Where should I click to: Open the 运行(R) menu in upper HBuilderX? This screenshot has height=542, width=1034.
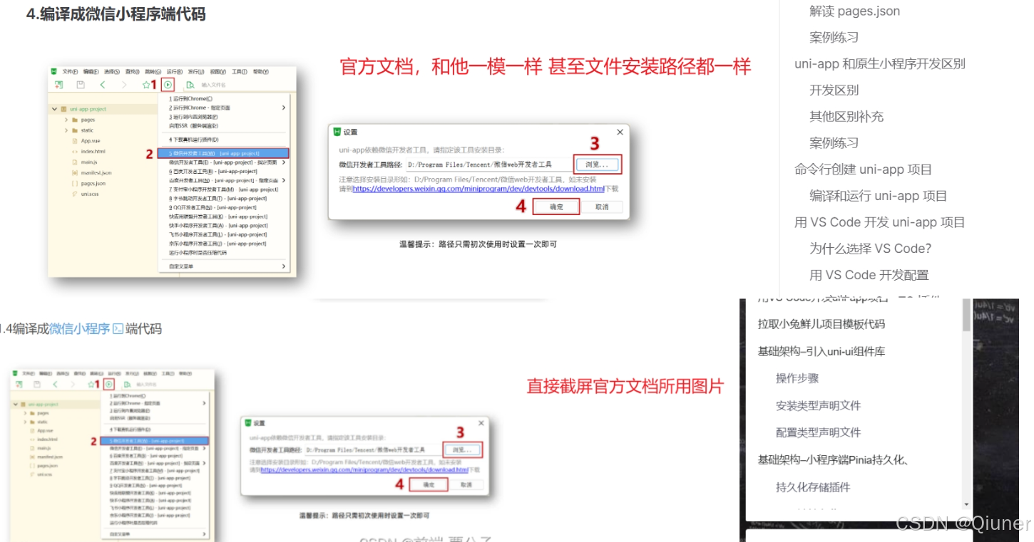point(175,71)
